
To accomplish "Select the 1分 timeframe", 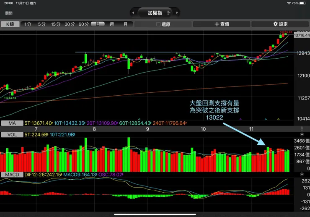I will (28, 24).
